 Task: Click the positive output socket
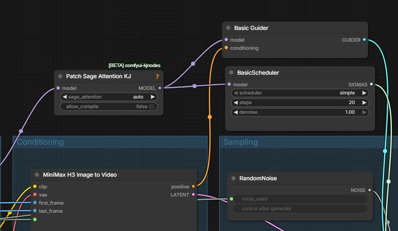194,186
